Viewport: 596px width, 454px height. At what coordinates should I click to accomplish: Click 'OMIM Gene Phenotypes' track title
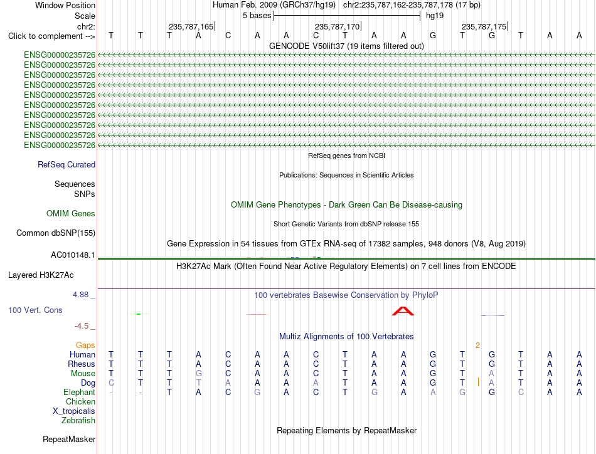tap(346, 205)
